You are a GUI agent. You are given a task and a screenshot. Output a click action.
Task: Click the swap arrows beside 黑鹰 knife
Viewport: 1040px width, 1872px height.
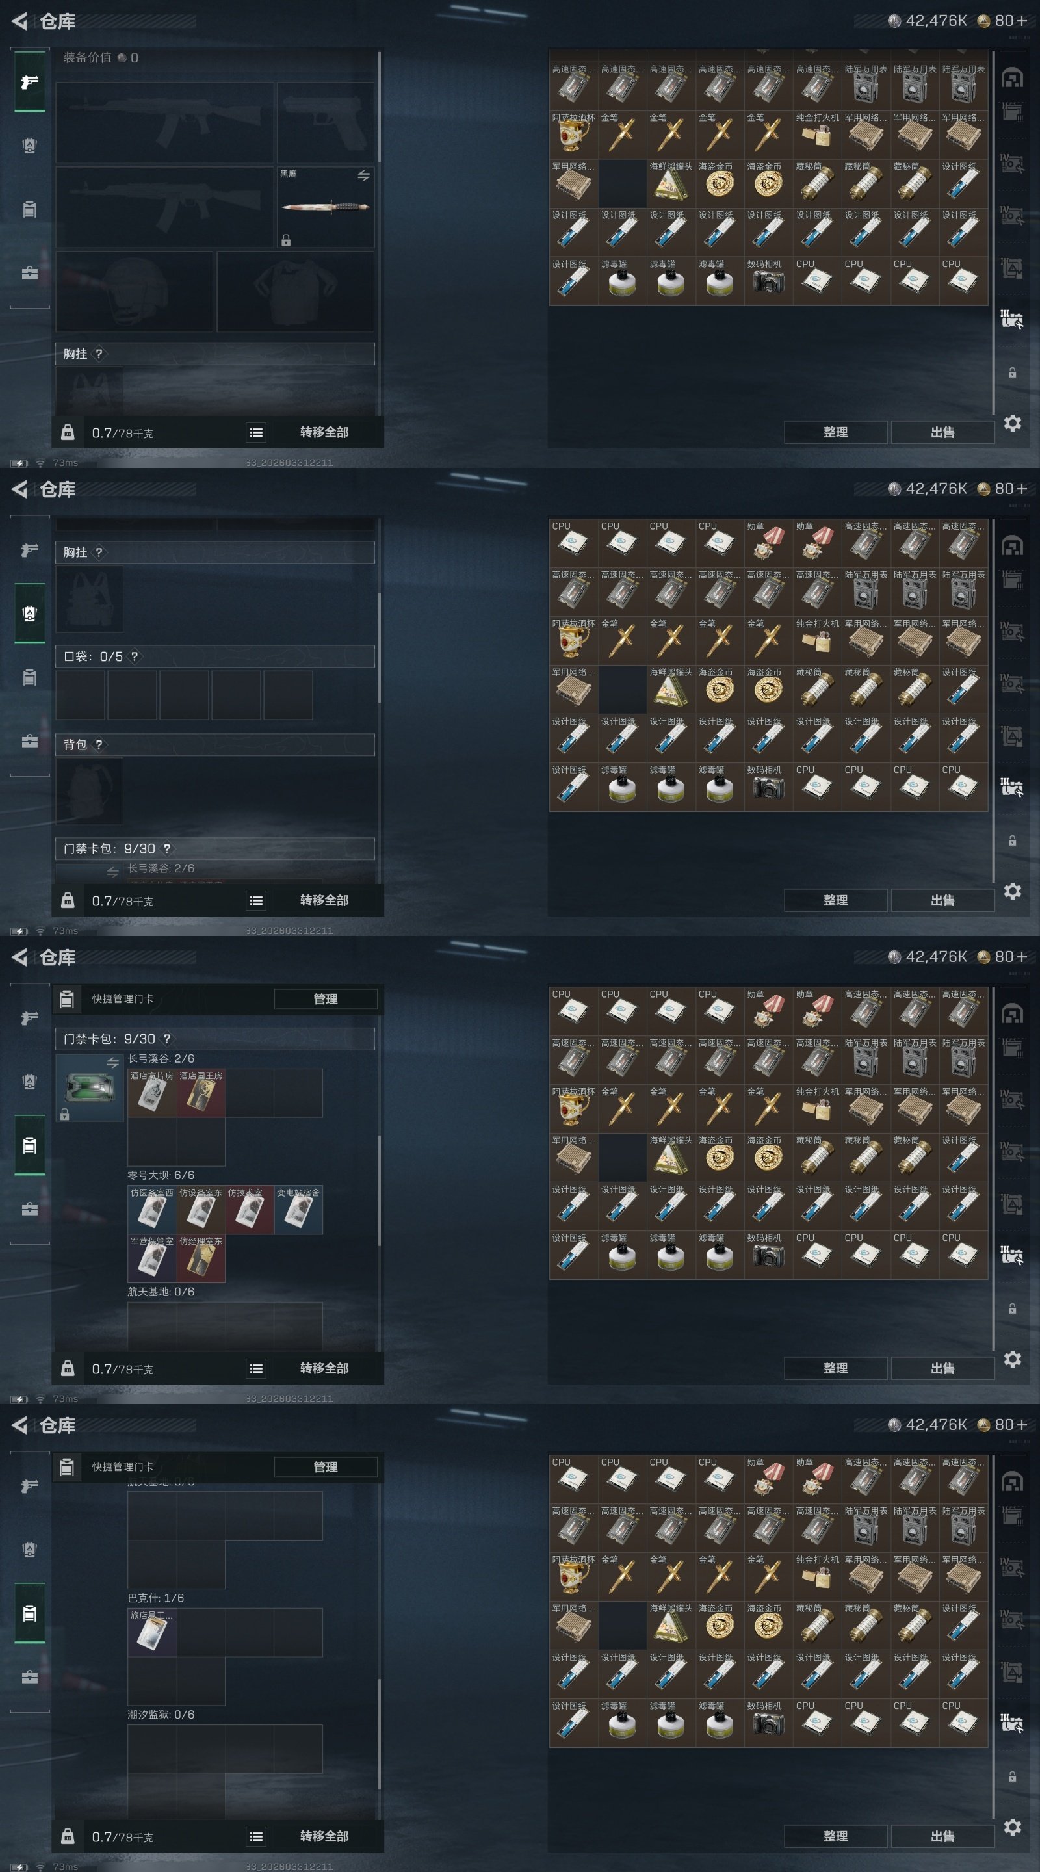pyautogui.click(x=363, y=176)
